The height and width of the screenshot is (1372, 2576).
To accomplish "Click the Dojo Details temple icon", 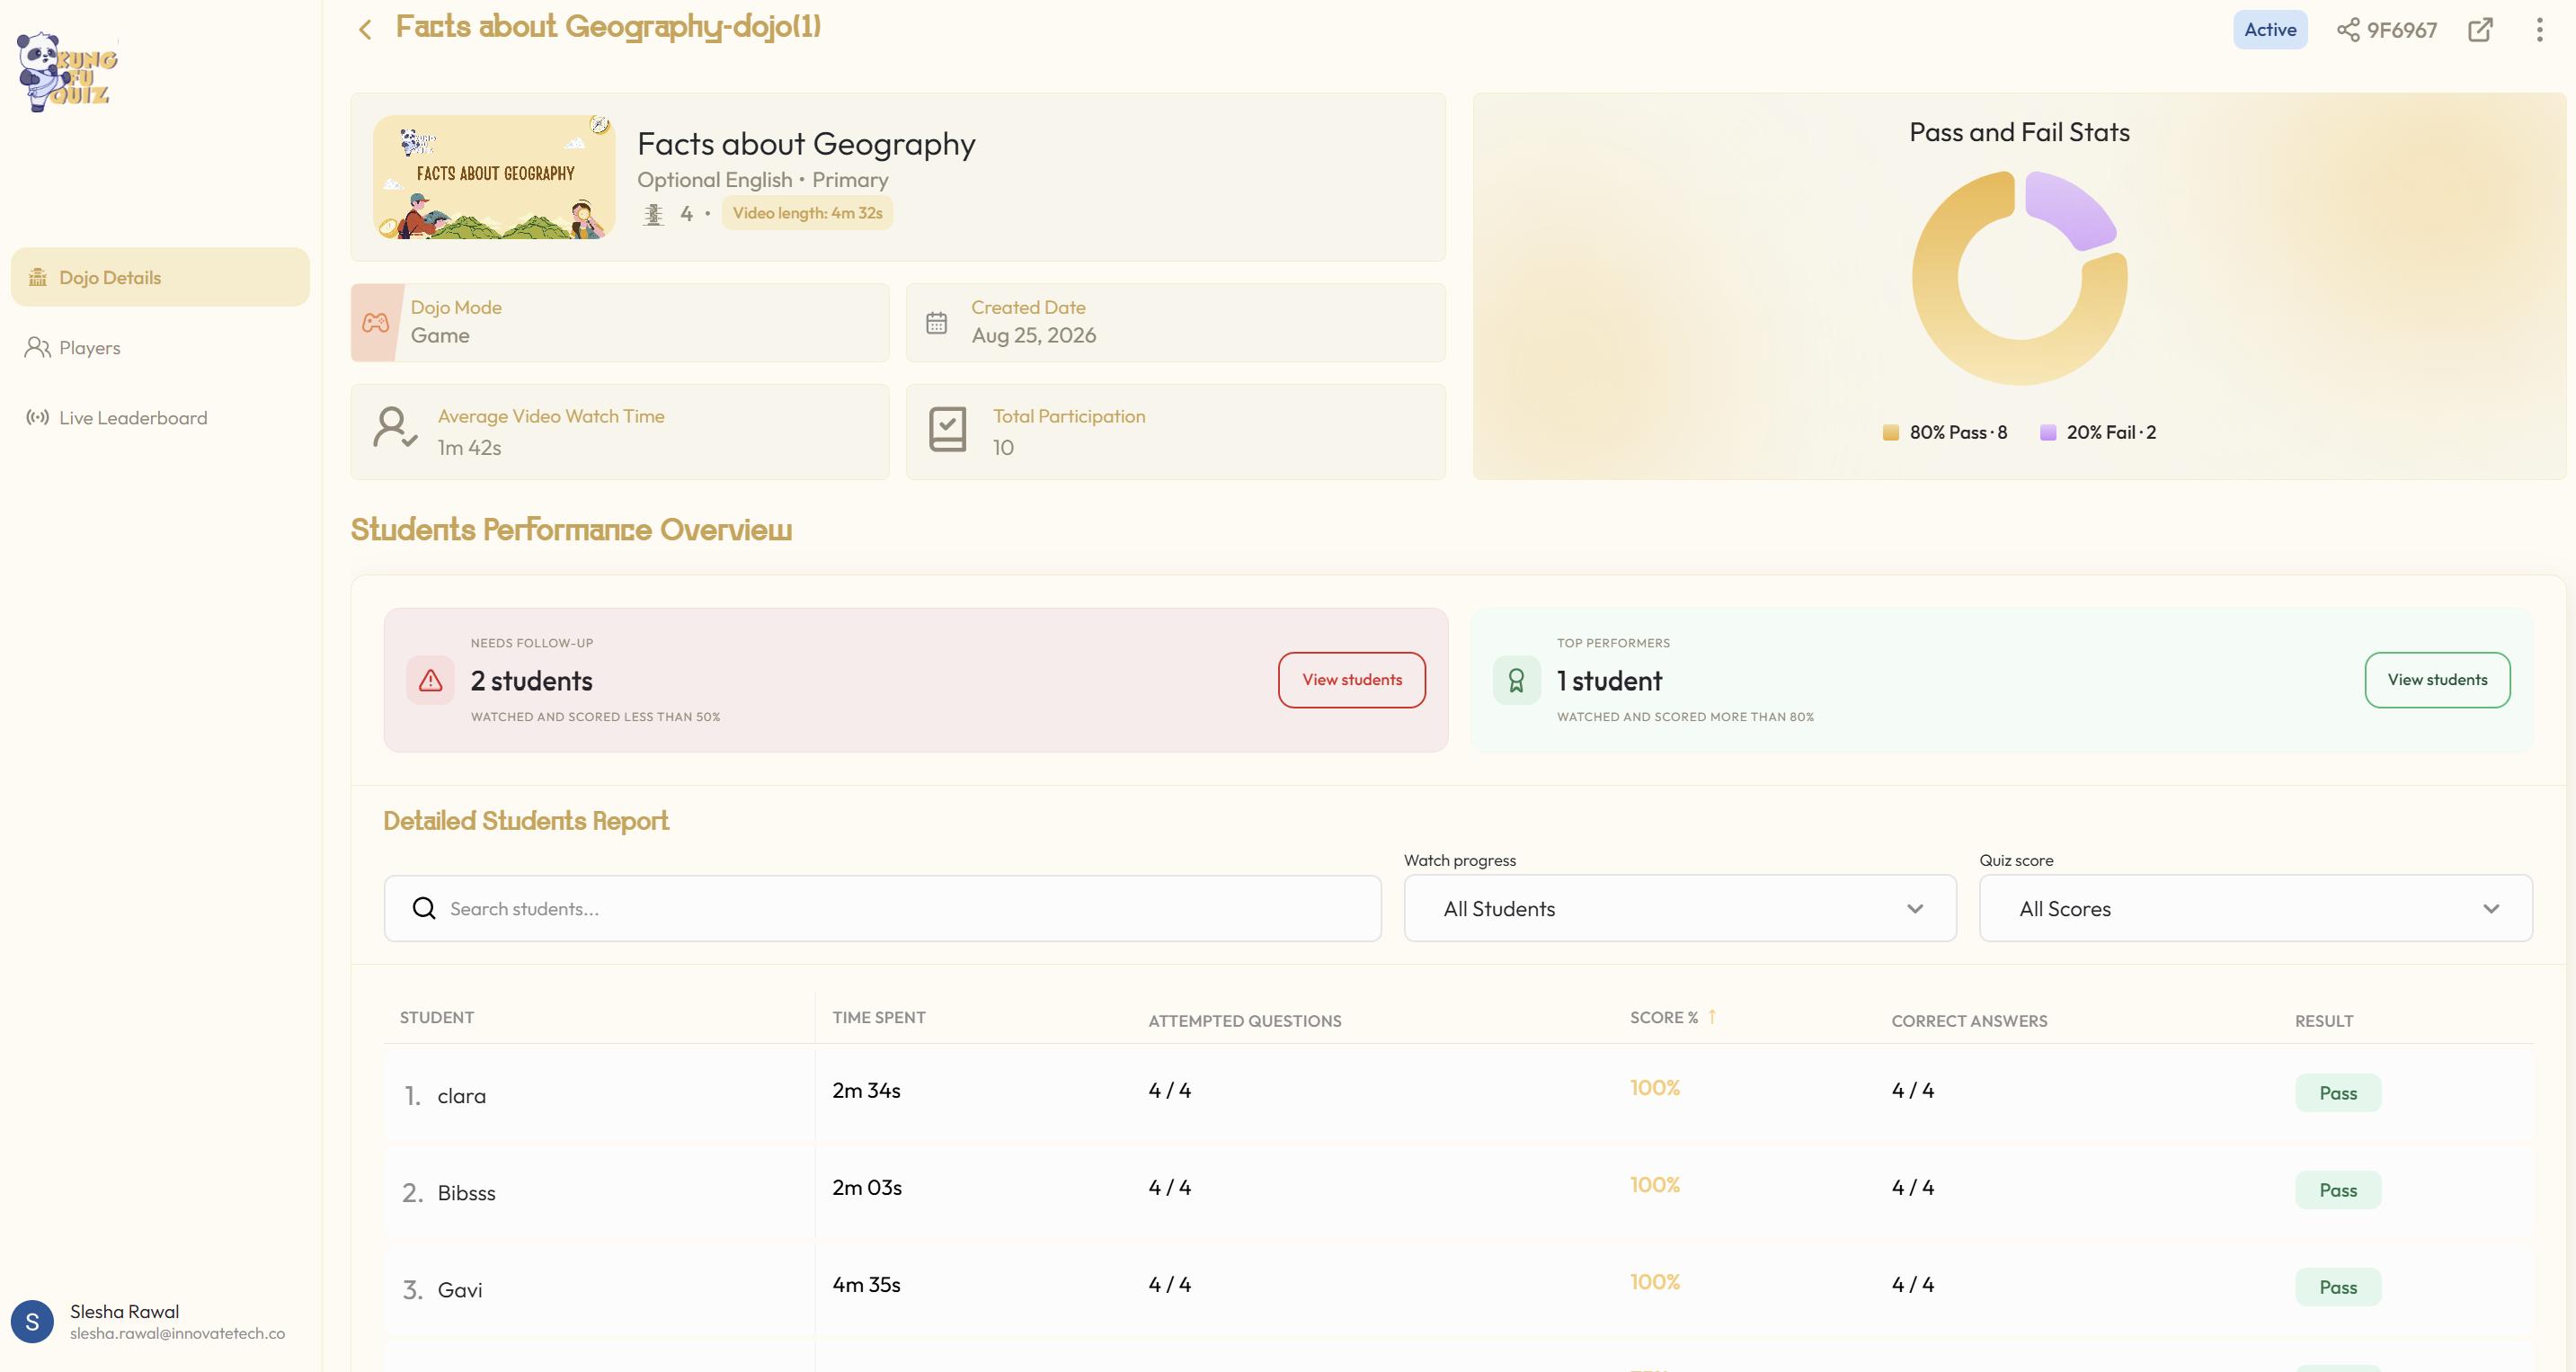I will pos(38,277).
